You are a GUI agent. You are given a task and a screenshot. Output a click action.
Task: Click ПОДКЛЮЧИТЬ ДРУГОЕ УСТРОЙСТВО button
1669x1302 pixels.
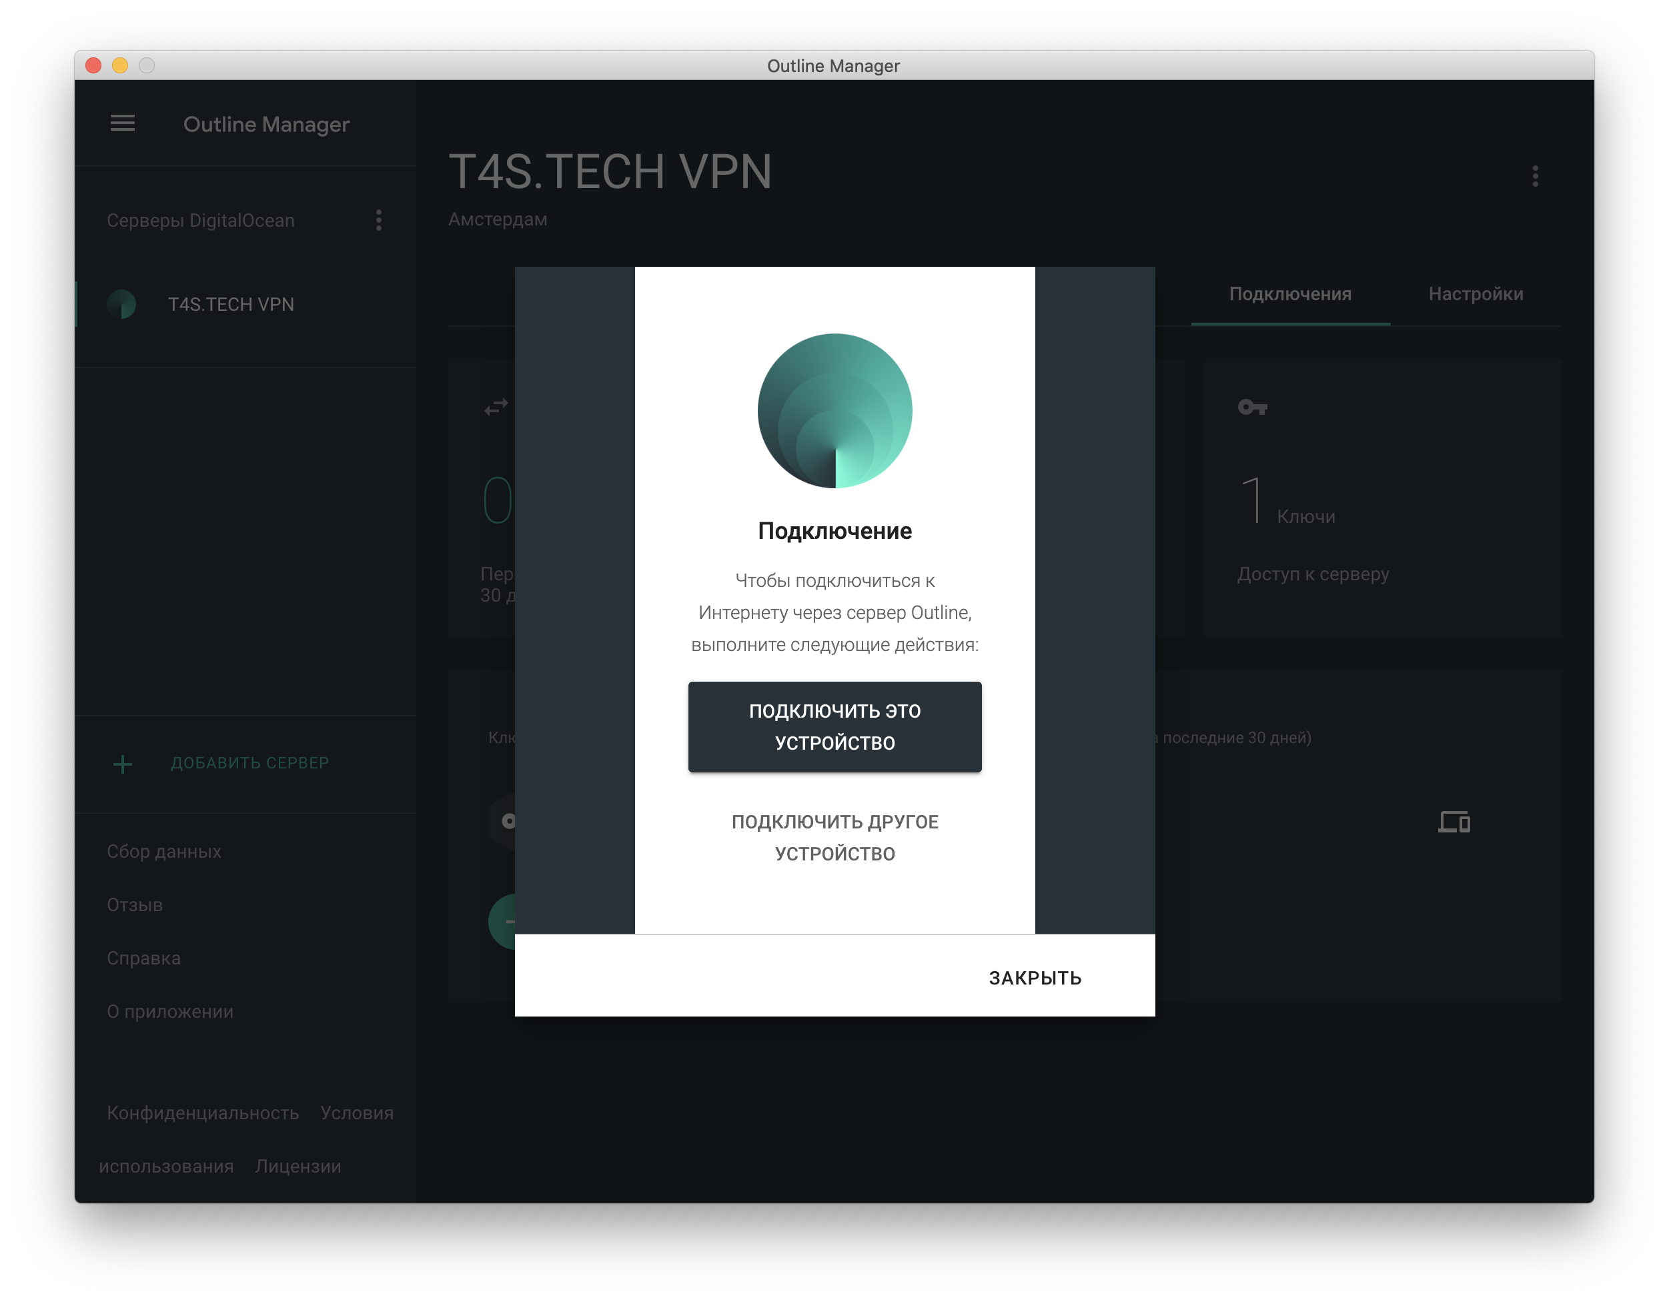pyautogui.click(x=834, y=838)
